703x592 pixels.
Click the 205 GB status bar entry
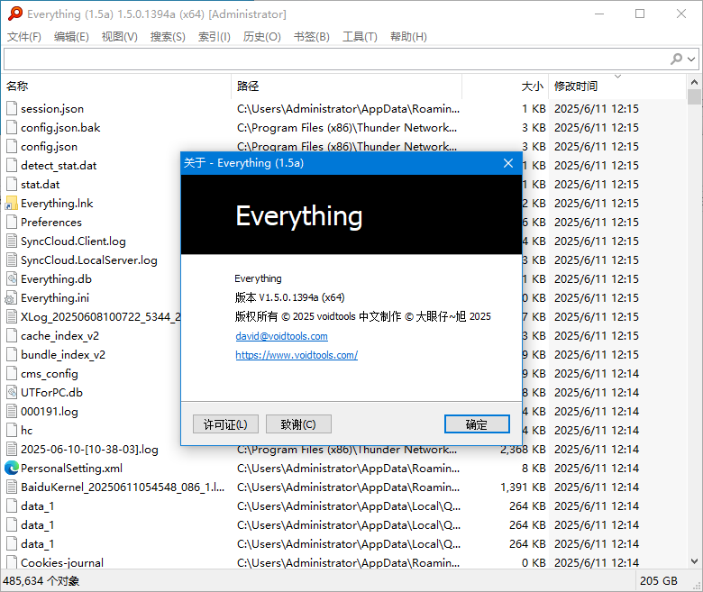(x=658, y=581)
